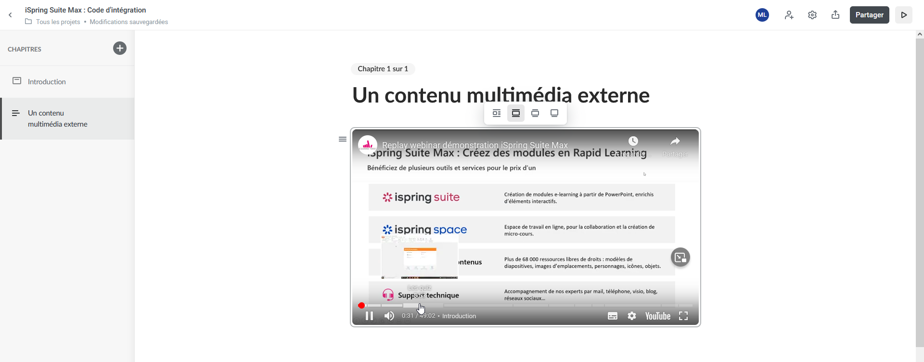The image size is (924, 362).
Task: Open the add collaborator icon
Action: point(789,15)
